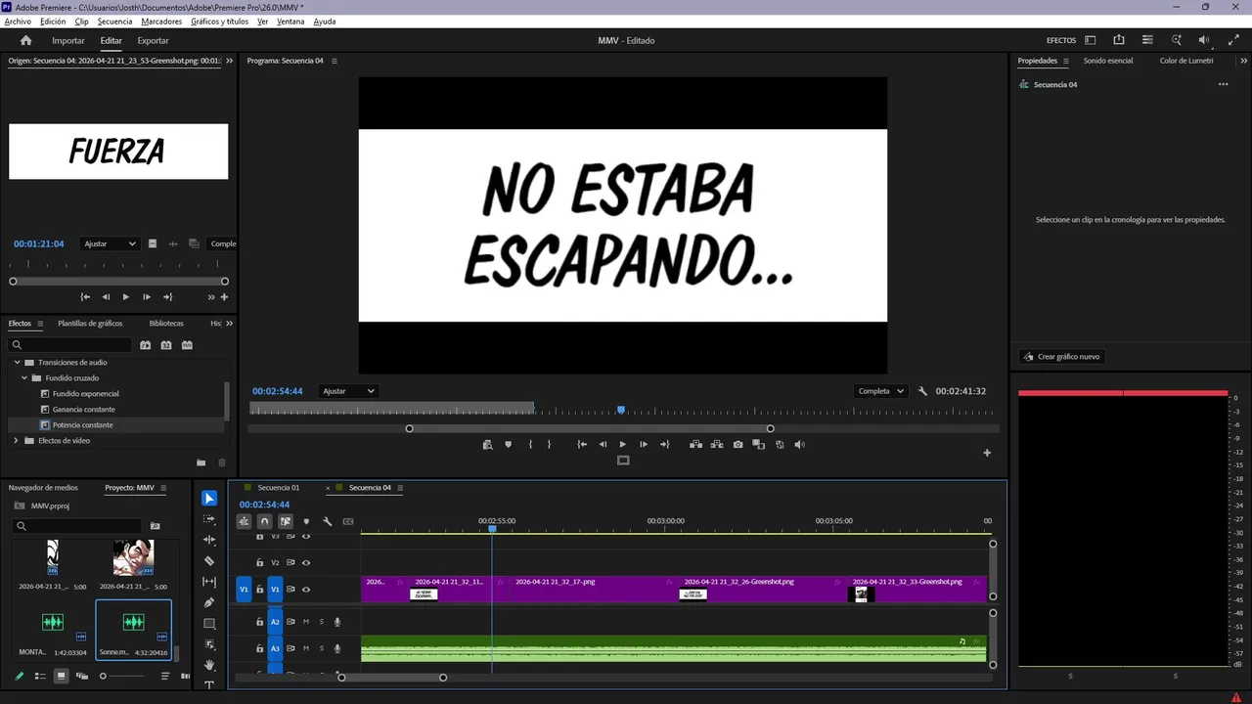Open the Archivo menu
This screenshot has width=1252, height=704.
[x=18, y=22]
